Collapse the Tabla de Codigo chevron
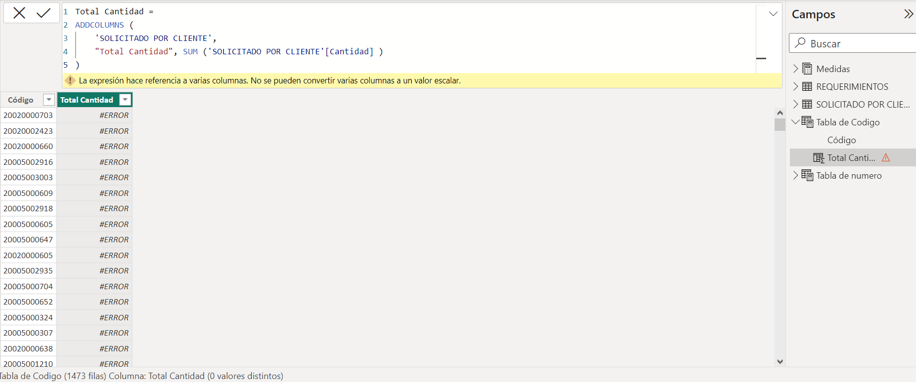Image resolution: width=916 pixels, height=382 pixels. pos(795,121)
